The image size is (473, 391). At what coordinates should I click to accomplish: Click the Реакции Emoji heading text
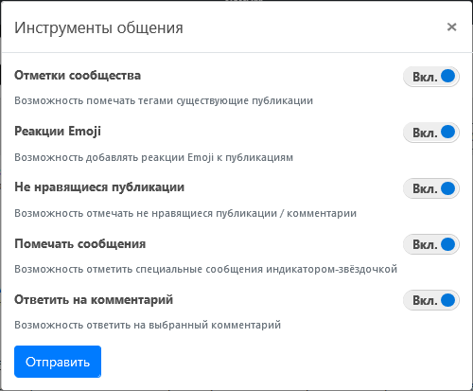coord(58,132)
